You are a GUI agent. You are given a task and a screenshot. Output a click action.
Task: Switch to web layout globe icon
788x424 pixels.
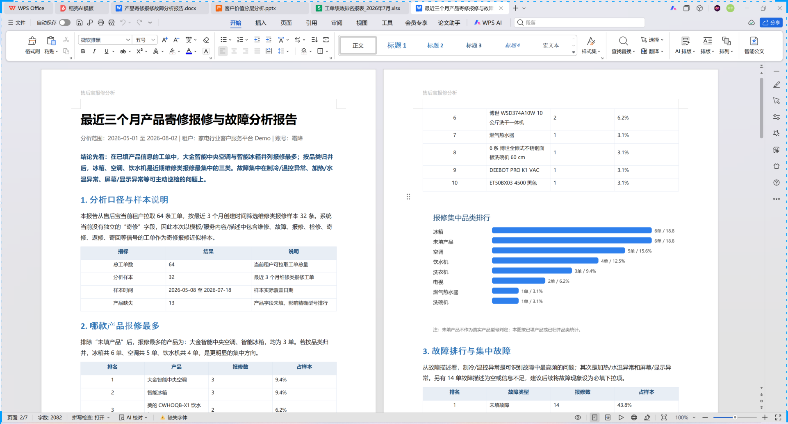coord(634,417)
